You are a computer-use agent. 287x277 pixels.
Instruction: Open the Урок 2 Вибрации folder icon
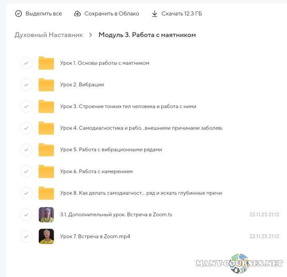(46, 85)
